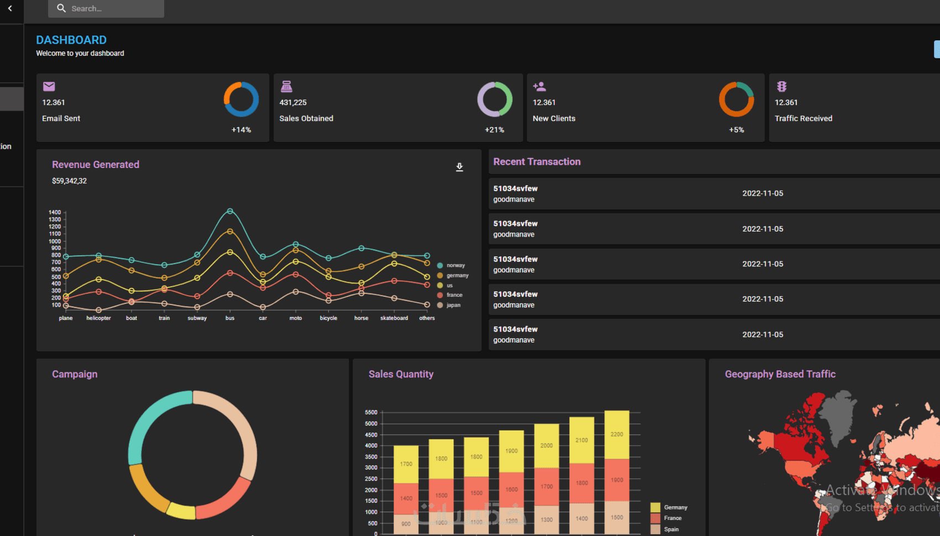This screenshot has width=940, height=536.
Task: Click the traffic icon in Traffic Received card
Action: point(781,86)
